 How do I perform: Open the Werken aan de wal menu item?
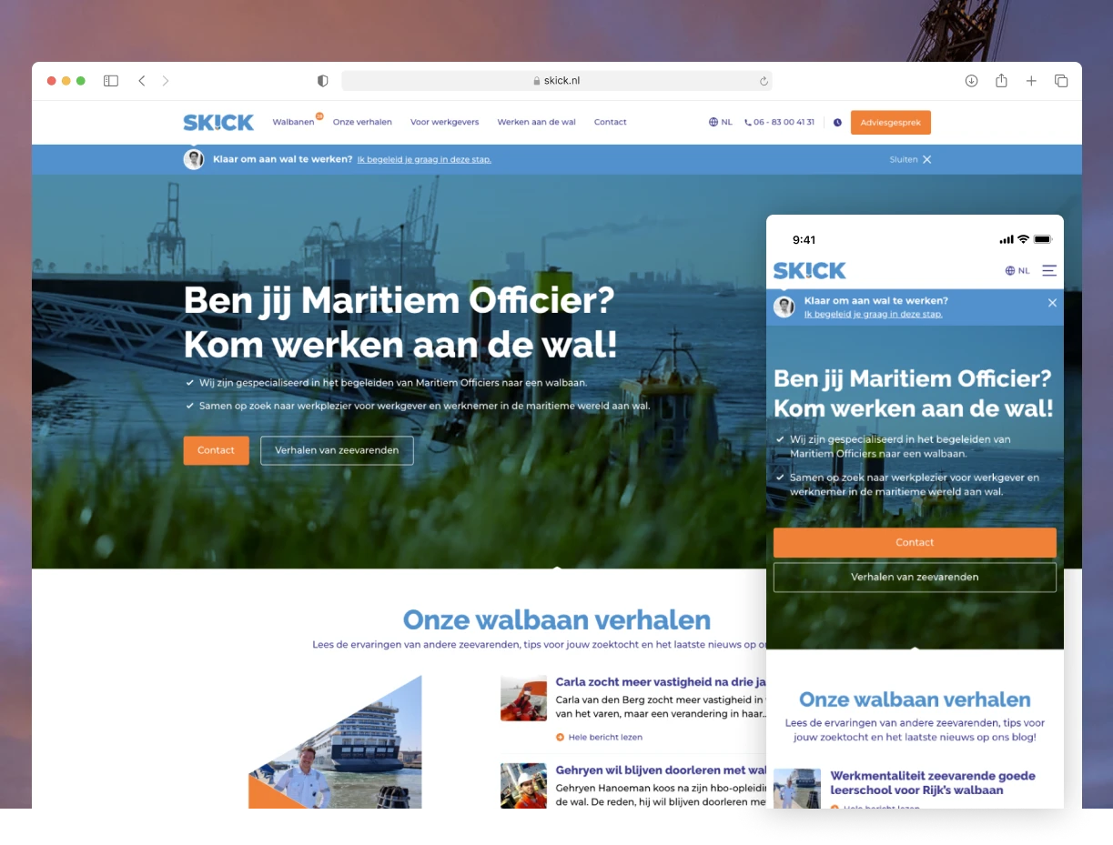pyautogui.click(x=536, y=122)
